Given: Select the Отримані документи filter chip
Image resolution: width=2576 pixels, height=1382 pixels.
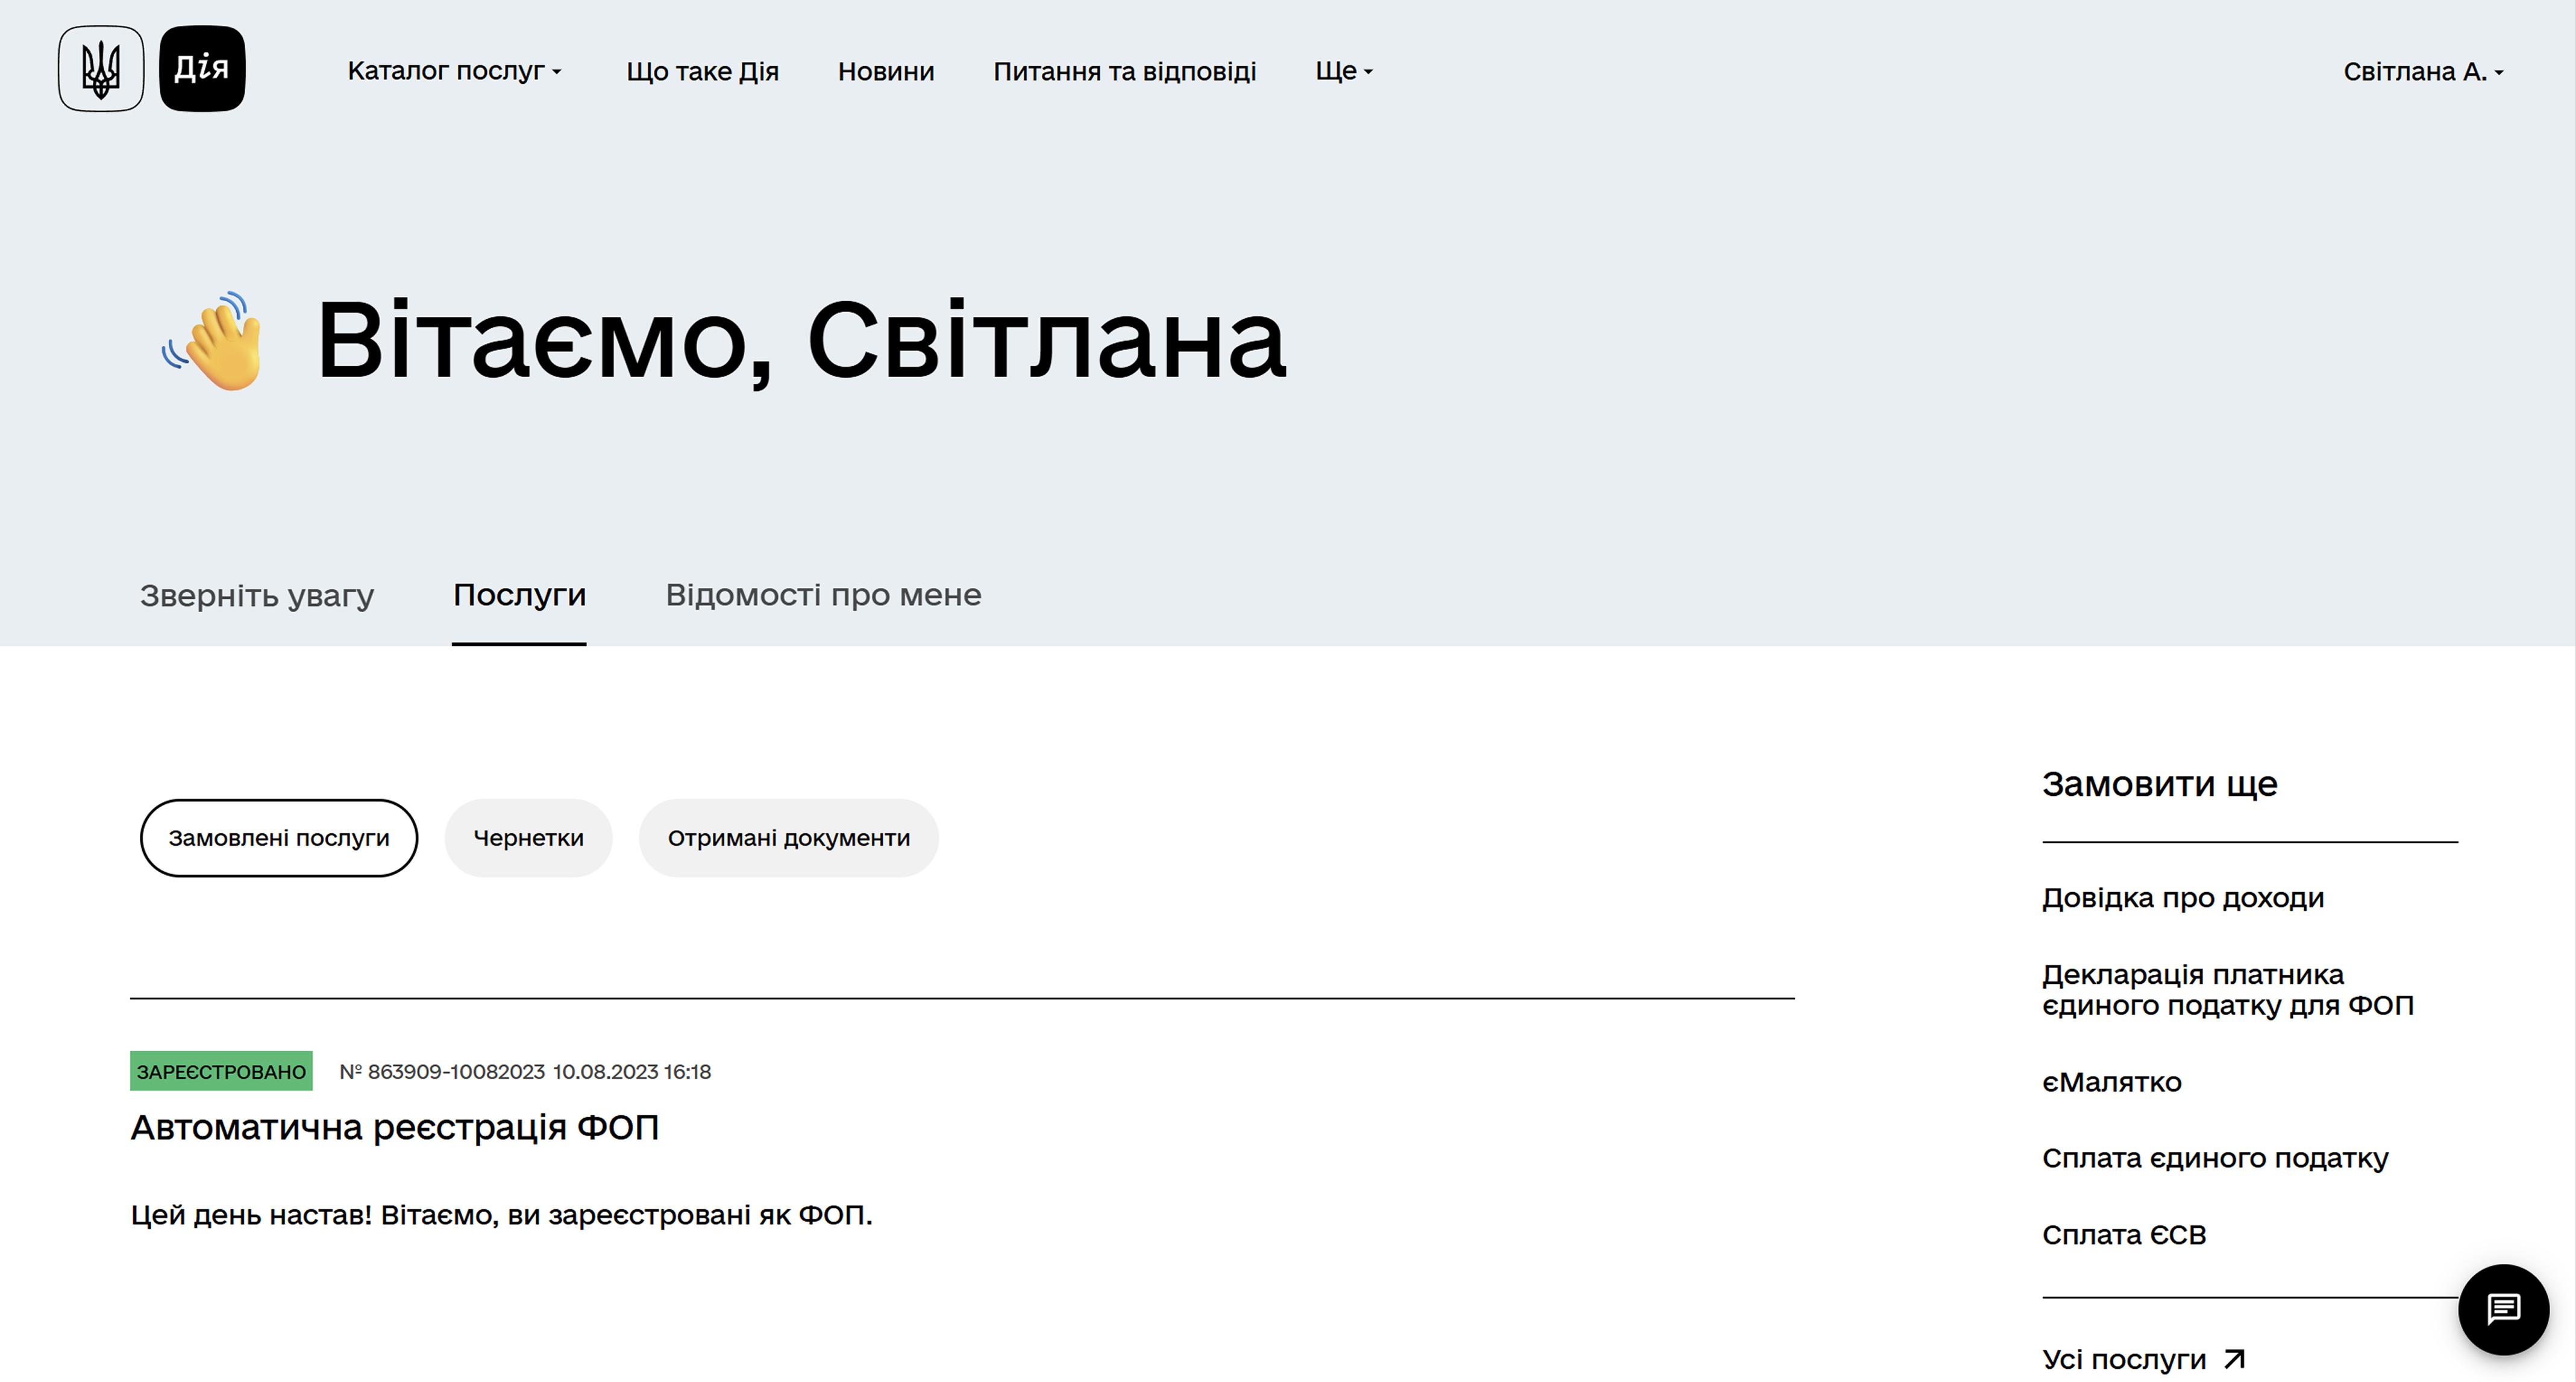Looking at the screenshot, I should (x=788, y=838).
